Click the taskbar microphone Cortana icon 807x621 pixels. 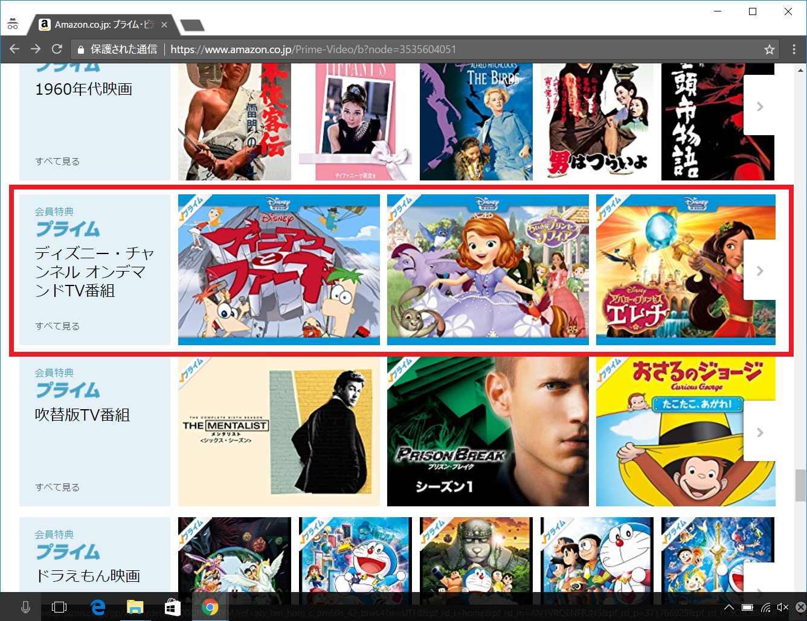(x=25, y=607)
